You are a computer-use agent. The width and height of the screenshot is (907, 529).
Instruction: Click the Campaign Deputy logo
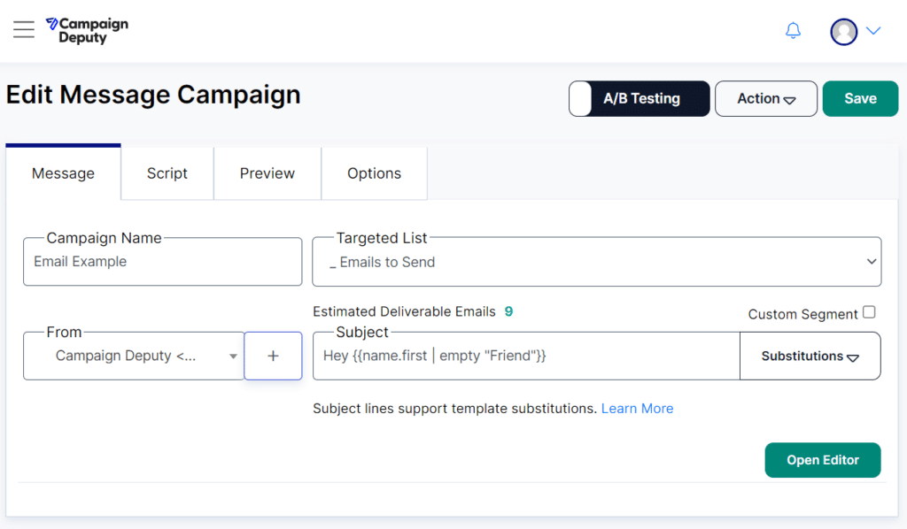point(88,31)
